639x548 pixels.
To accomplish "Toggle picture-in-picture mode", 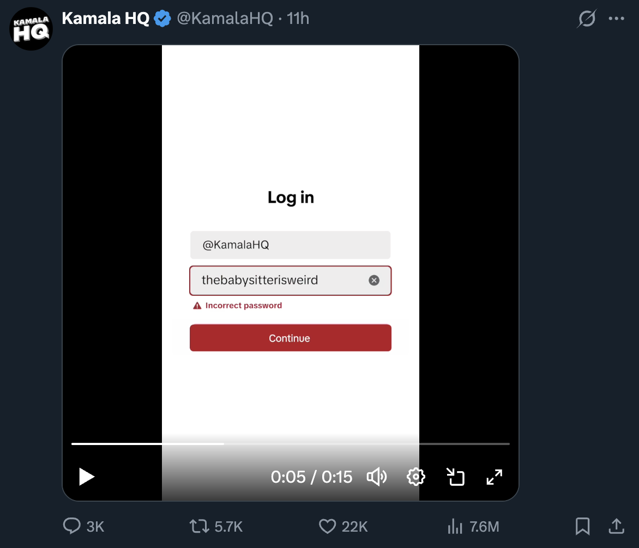I will (455, 477).
